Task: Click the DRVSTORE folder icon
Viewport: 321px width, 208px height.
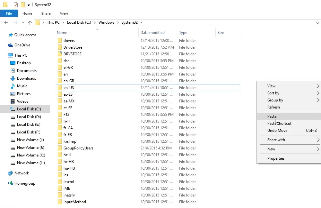Action: pyautogui.click(x=60, y=54)
